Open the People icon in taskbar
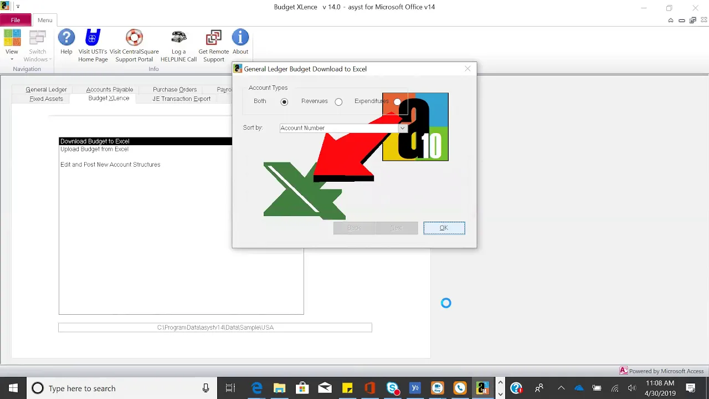Screen dimensions: 709x399 539,388
